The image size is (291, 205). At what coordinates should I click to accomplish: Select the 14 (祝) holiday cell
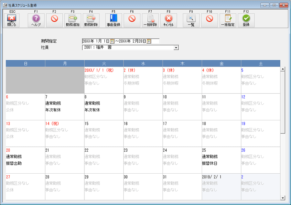65,134
